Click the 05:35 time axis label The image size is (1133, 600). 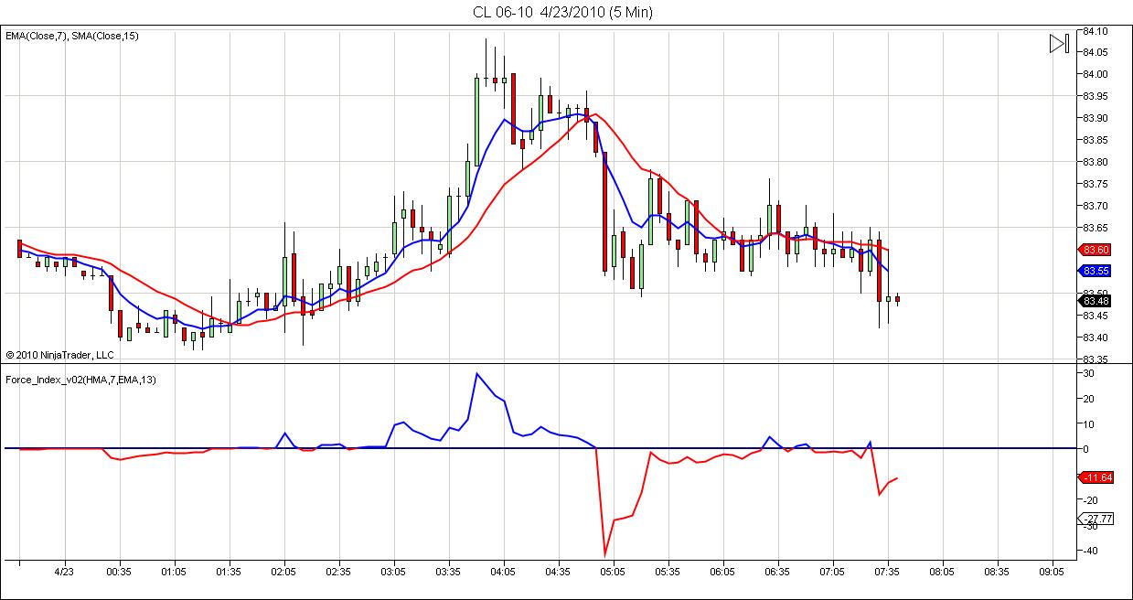coord(668,572)
